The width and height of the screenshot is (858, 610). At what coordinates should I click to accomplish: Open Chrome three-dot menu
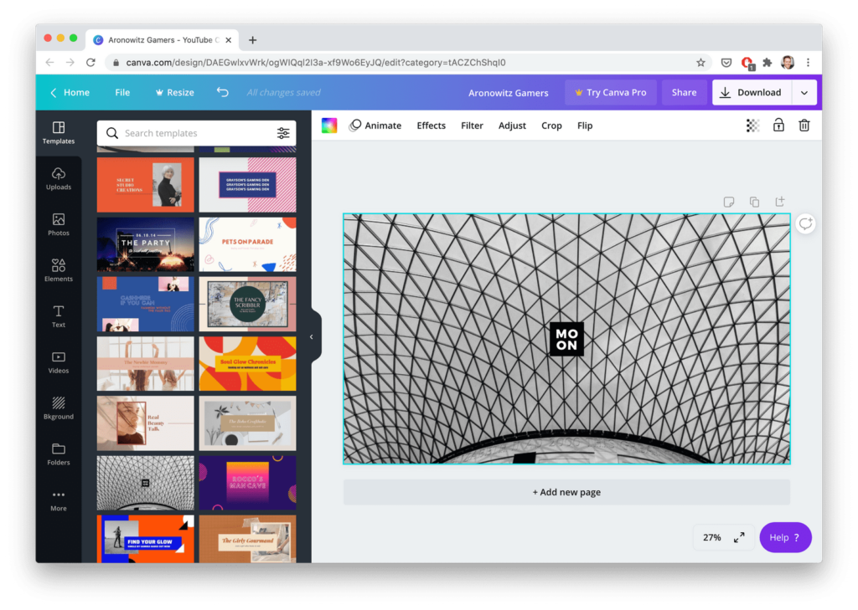coord(808,62)
